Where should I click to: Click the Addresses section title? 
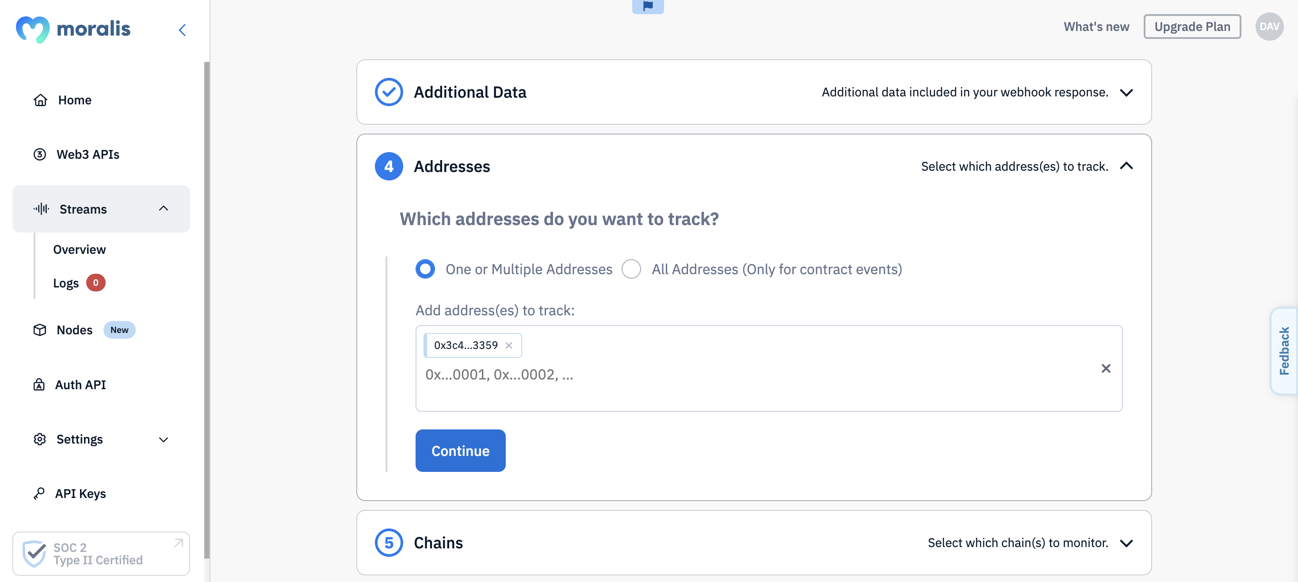[452, 166]
